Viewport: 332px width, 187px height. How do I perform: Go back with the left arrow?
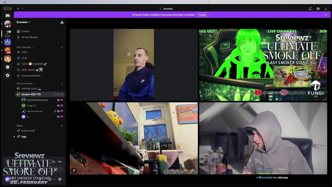18,9
